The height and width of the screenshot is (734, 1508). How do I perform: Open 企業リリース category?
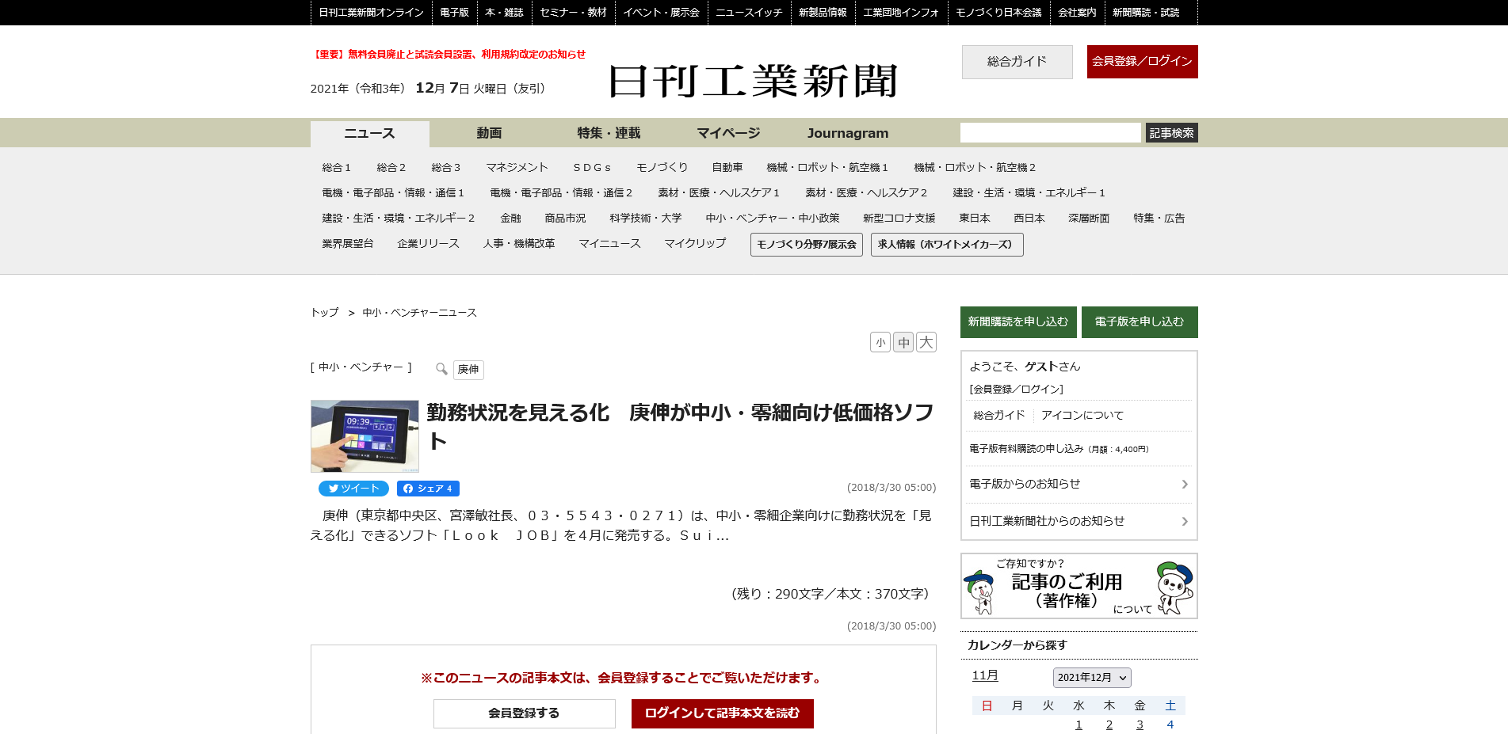coord(428,244)
